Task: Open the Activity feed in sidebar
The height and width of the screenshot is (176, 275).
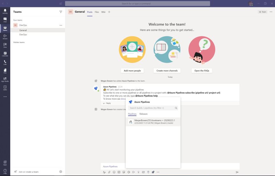Action: (5, 11)
